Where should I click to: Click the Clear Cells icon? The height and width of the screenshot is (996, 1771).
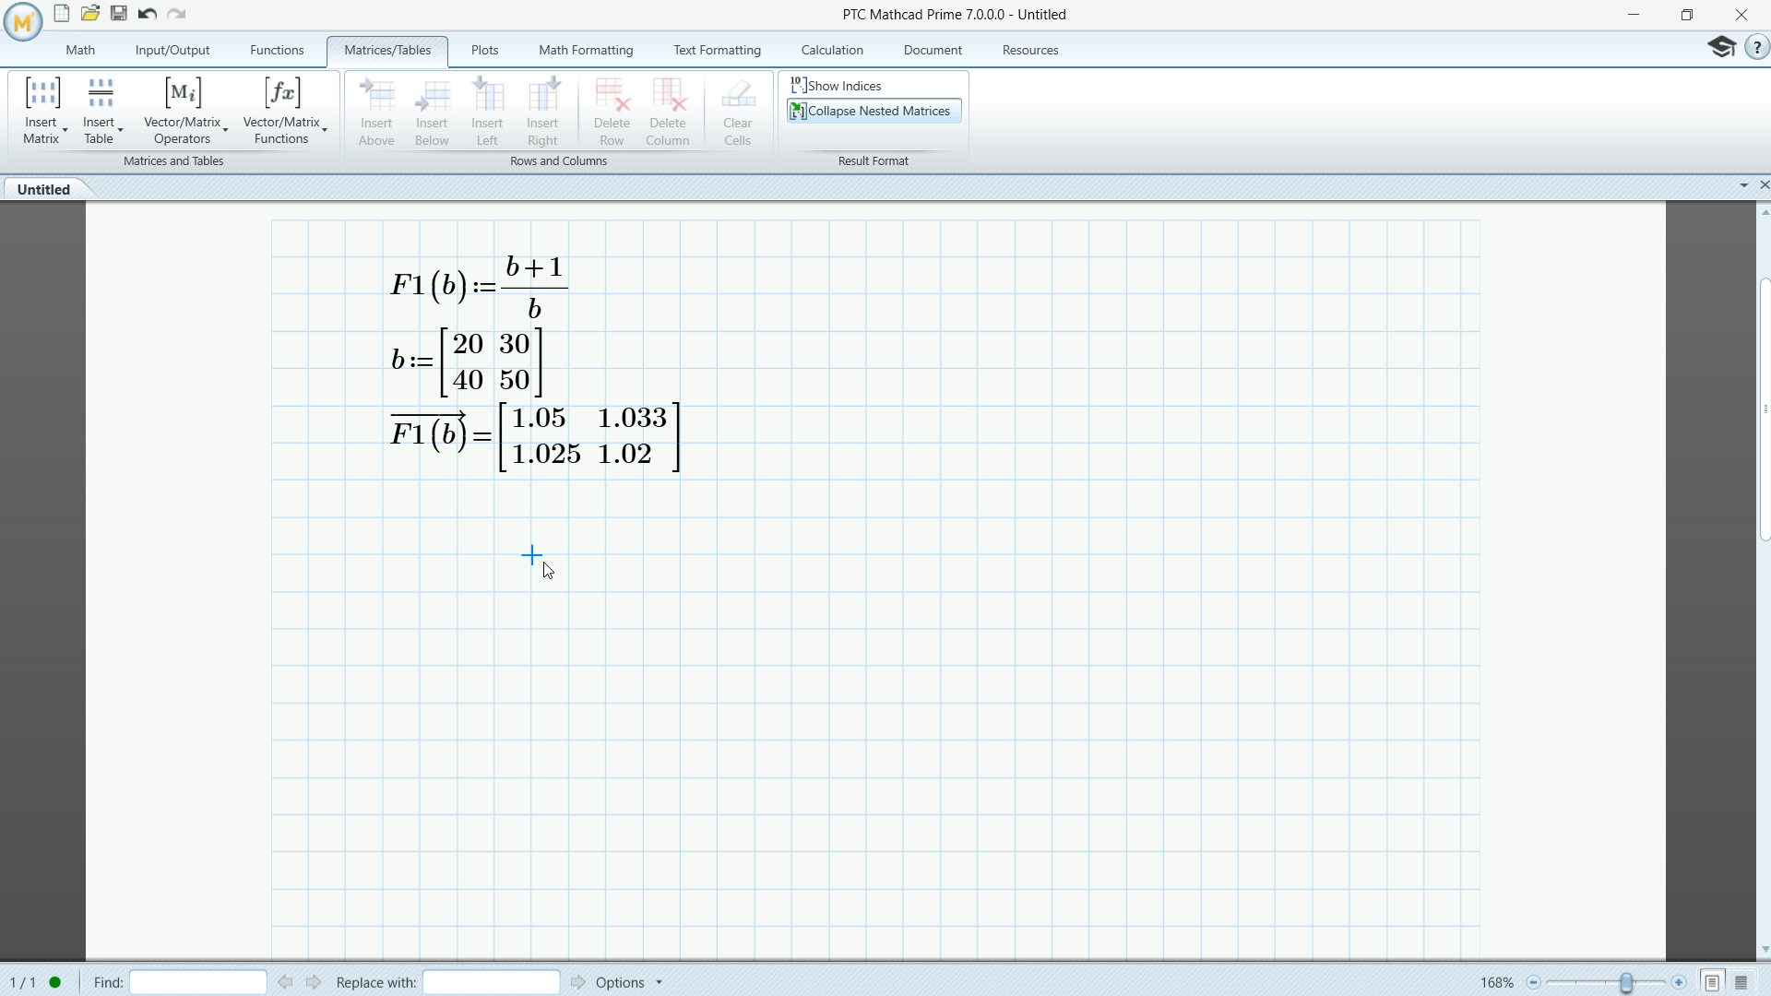[738, 94]
